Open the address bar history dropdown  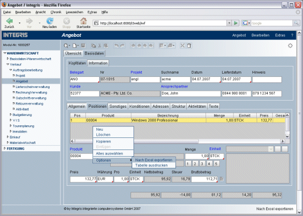(229, 23)
